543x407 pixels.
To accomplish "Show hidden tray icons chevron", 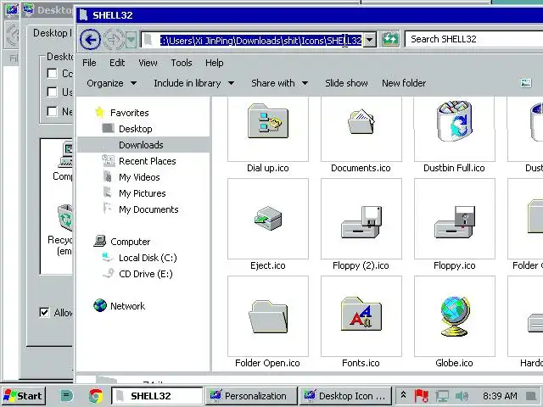I will [403, 395].
